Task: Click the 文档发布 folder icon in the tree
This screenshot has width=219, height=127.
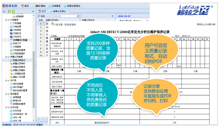Action: 11,37
